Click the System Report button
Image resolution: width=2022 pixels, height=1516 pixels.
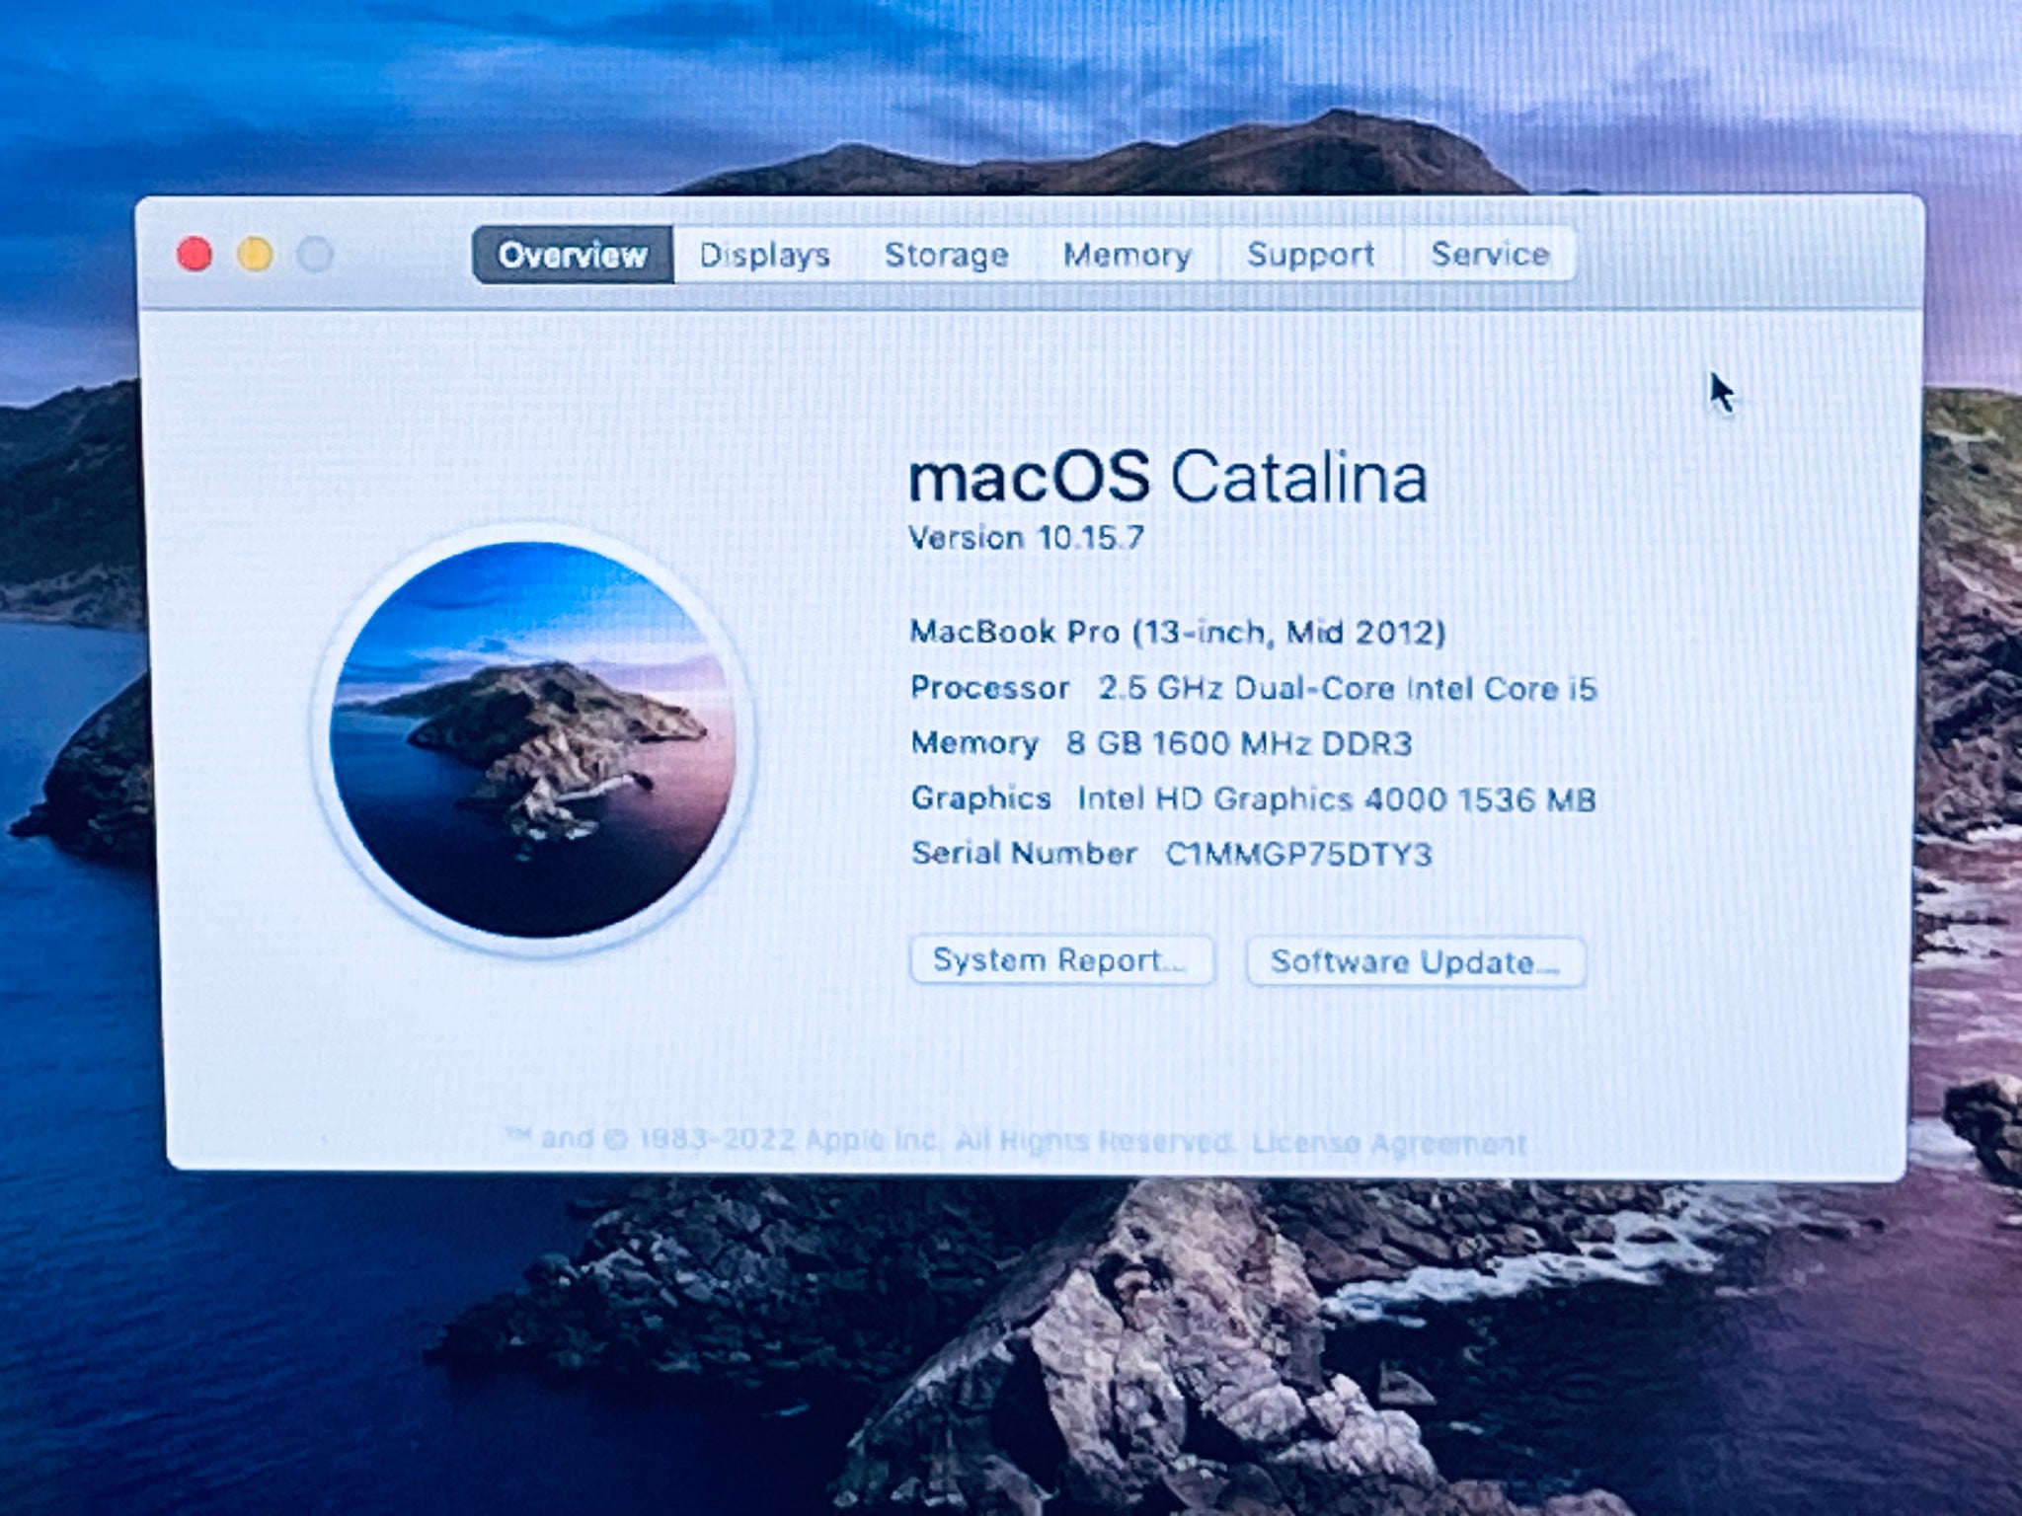pos(1061,960)
